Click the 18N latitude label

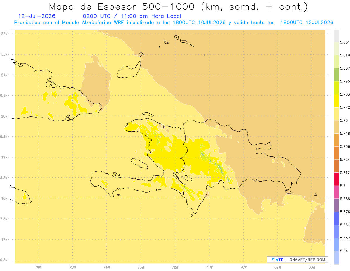[4, 198]
